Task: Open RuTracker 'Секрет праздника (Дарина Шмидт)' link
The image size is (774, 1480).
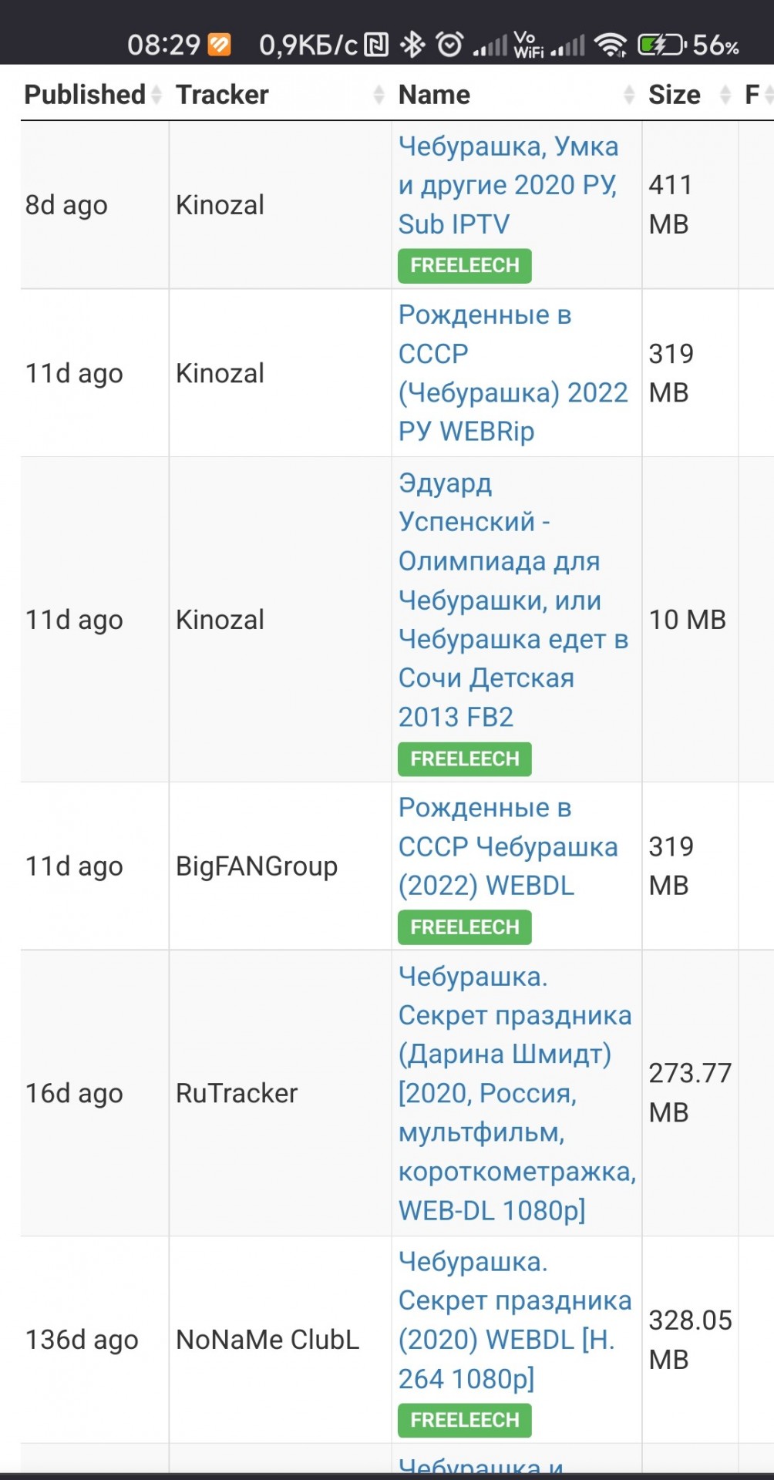Action: pos(517,1093)
